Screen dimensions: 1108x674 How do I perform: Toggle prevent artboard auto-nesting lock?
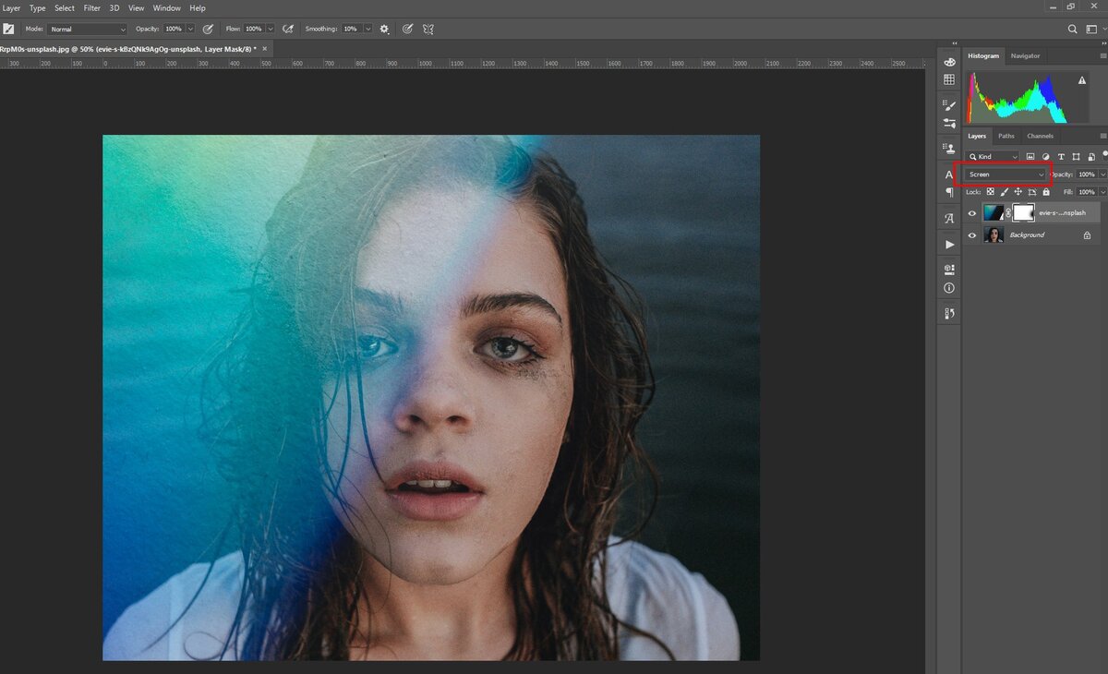pyautogui.click(x=1032, y=192)
